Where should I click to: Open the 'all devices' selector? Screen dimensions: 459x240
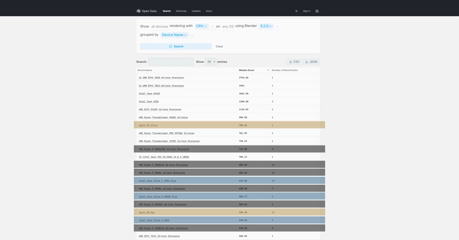160,27
